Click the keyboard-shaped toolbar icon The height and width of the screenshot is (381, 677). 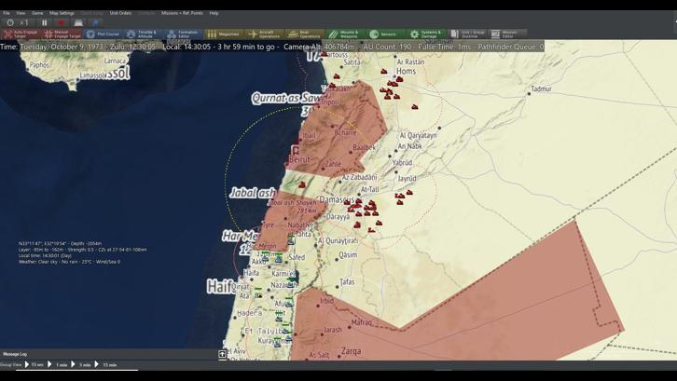click(78, 22)
